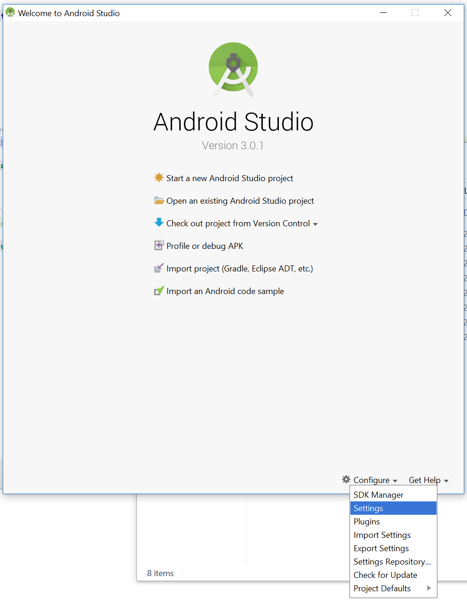Choose Import Settings menu entry

tap(393, 535)
